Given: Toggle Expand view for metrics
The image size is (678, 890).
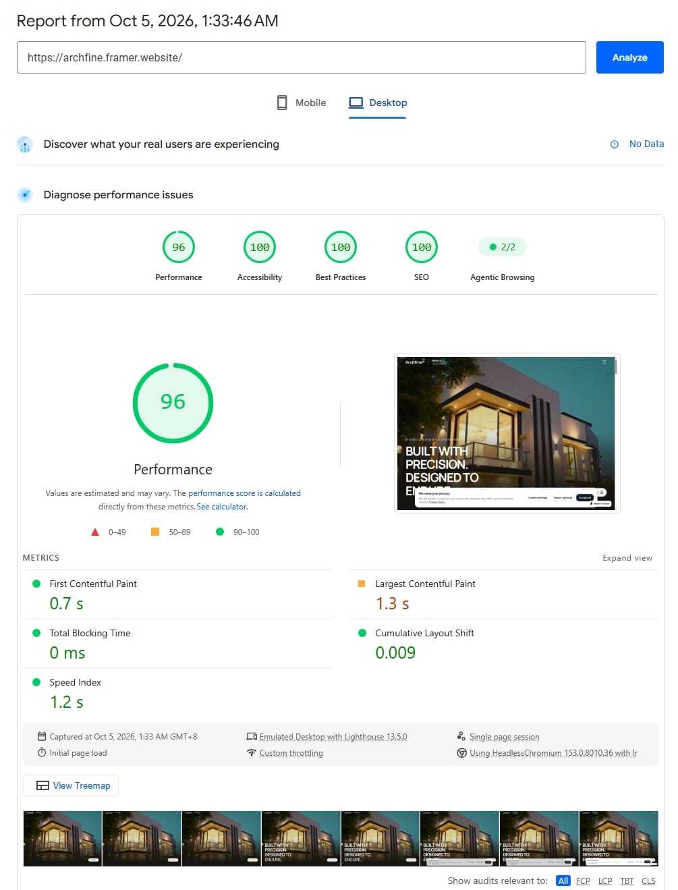Looking at the screenshot, I should [627, 558].
